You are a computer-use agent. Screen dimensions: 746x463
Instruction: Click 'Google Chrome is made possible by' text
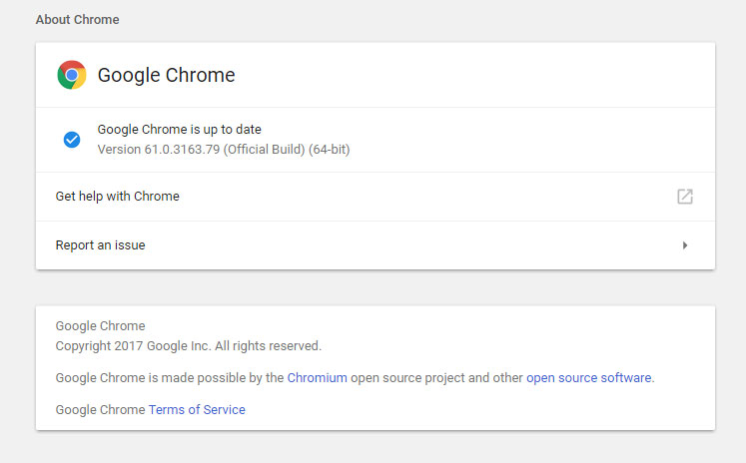coord(170,378)
